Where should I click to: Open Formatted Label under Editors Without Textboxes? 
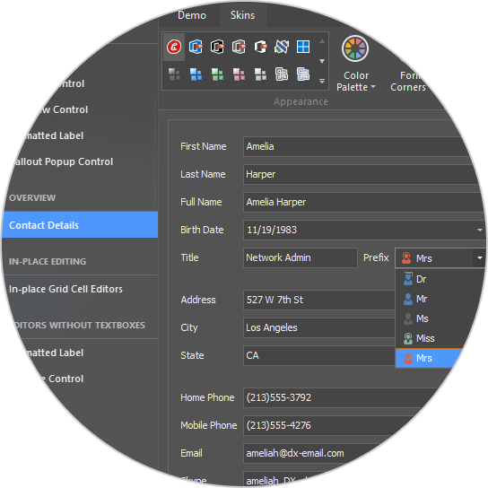click(x=55, y=353)
